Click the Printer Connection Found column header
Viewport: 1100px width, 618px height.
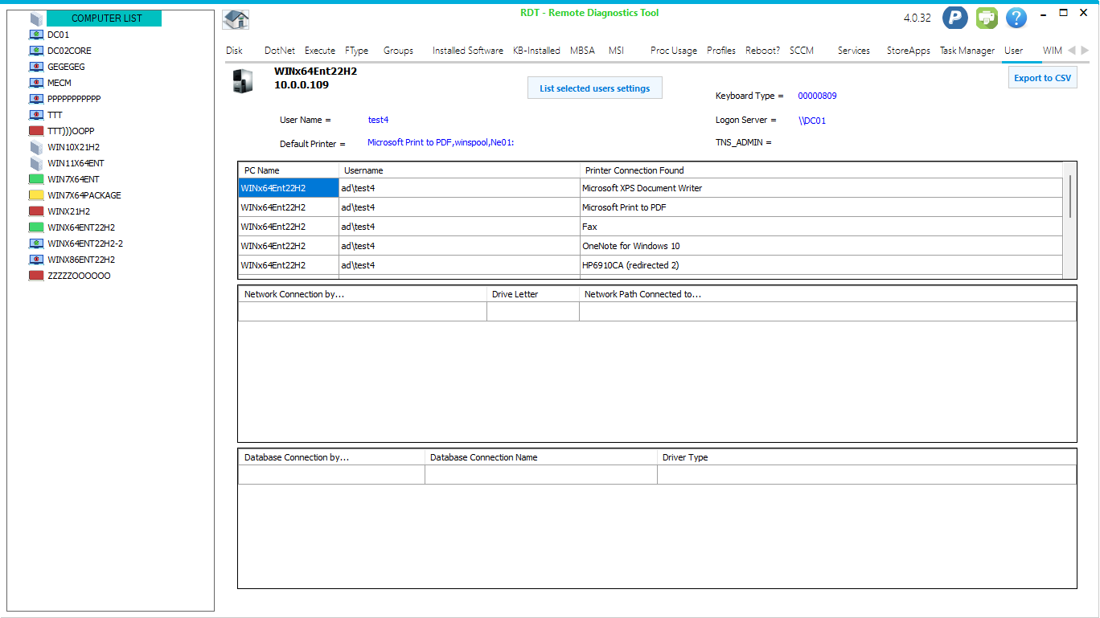[821, 170]
